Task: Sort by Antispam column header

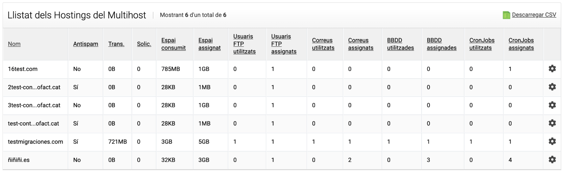Action: click(x=86, y=44)
